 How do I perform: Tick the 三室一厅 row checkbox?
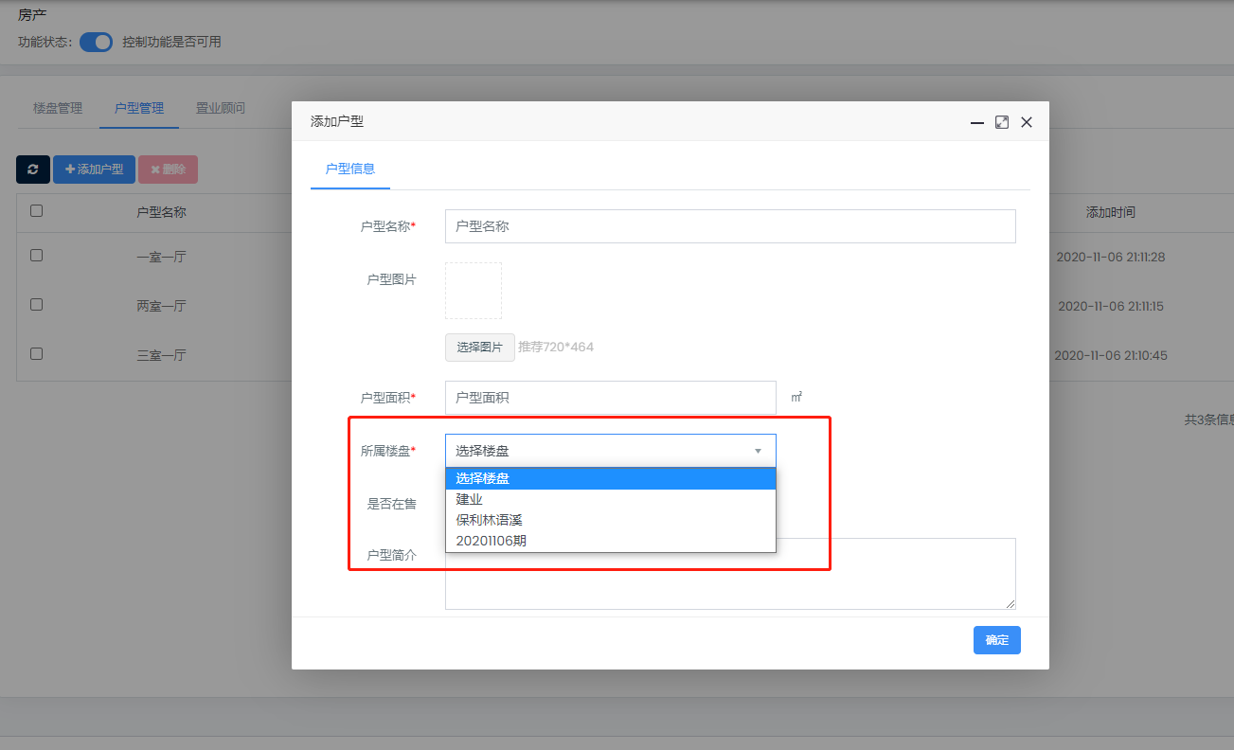[36, 354]
